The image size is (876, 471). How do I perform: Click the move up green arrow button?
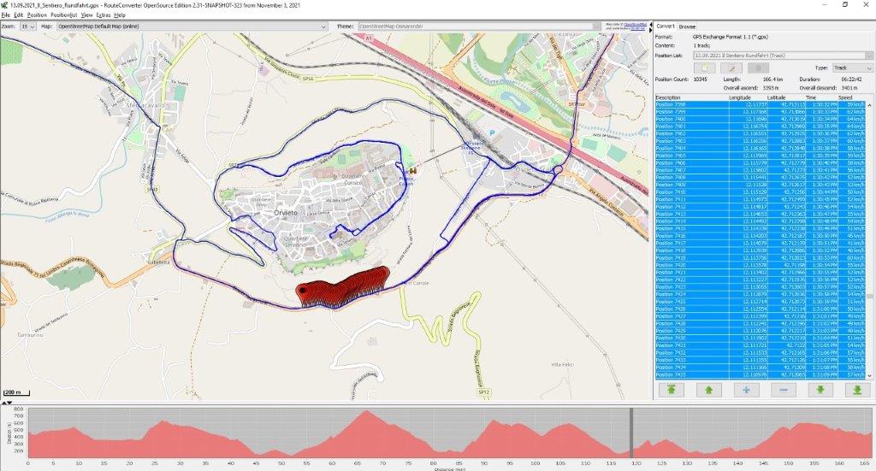click(707, 390)
